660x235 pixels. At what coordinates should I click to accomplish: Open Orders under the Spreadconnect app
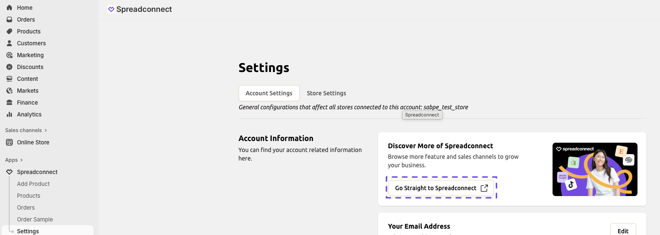[26, 207]
